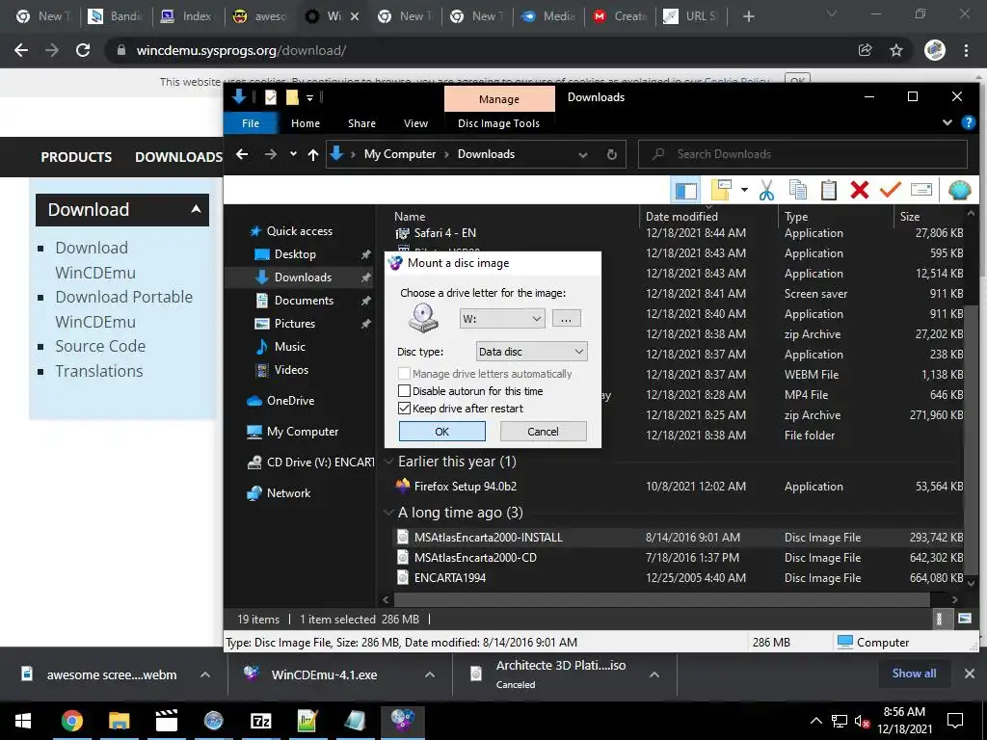Switch to the Share ribbon tab
Viewport: 987px width, 740px height.
click(362, 123)
